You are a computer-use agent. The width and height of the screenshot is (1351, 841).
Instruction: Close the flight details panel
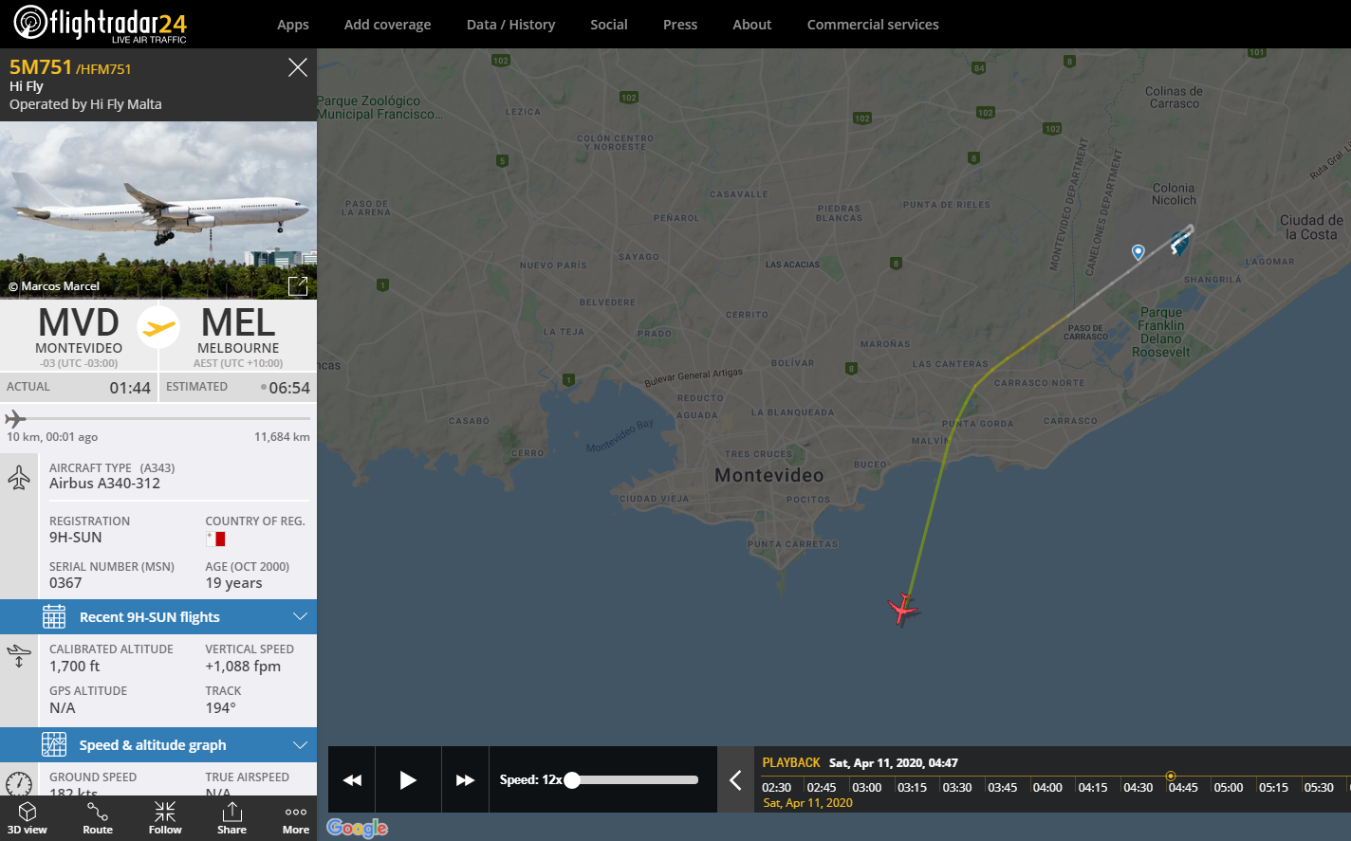[298, 67]
